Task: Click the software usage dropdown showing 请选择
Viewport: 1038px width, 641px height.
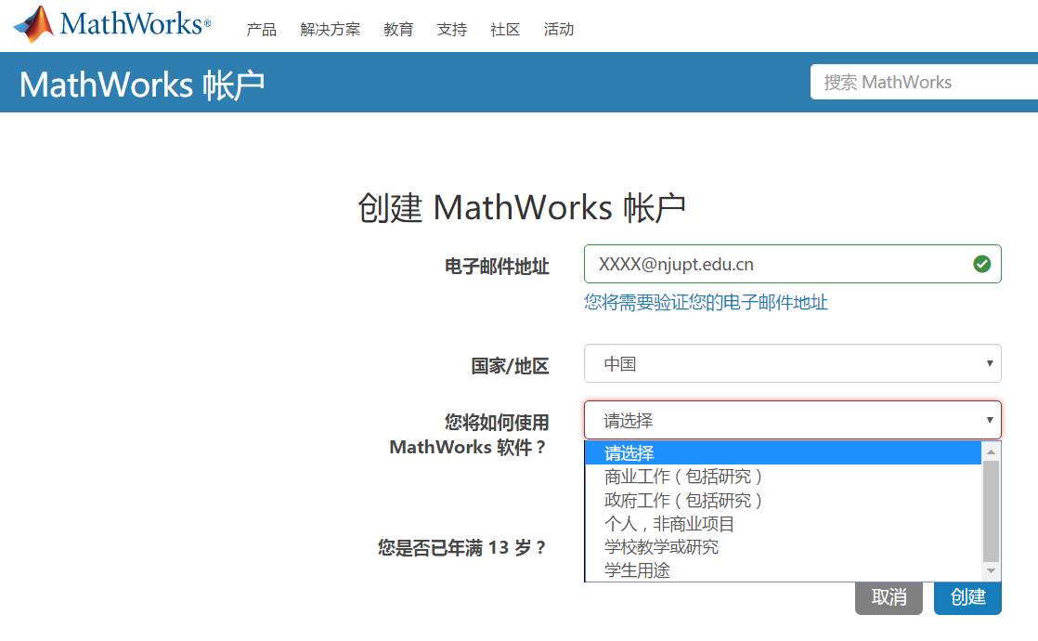Action: [x=792, y=420]
